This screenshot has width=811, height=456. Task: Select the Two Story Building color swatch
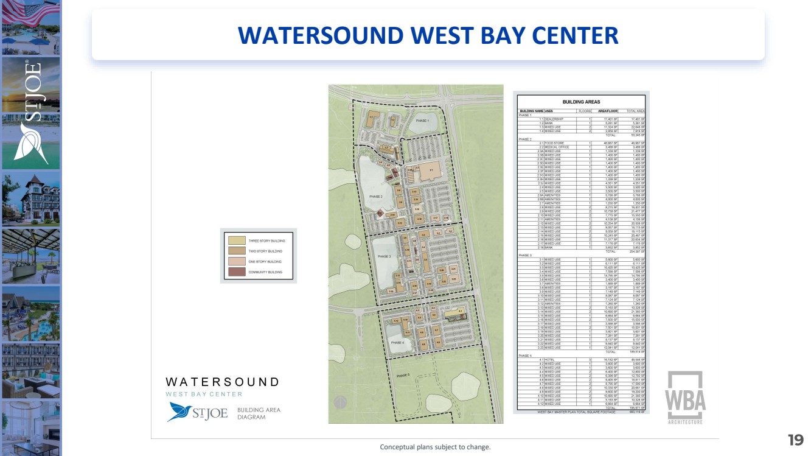tap(235, 251)
